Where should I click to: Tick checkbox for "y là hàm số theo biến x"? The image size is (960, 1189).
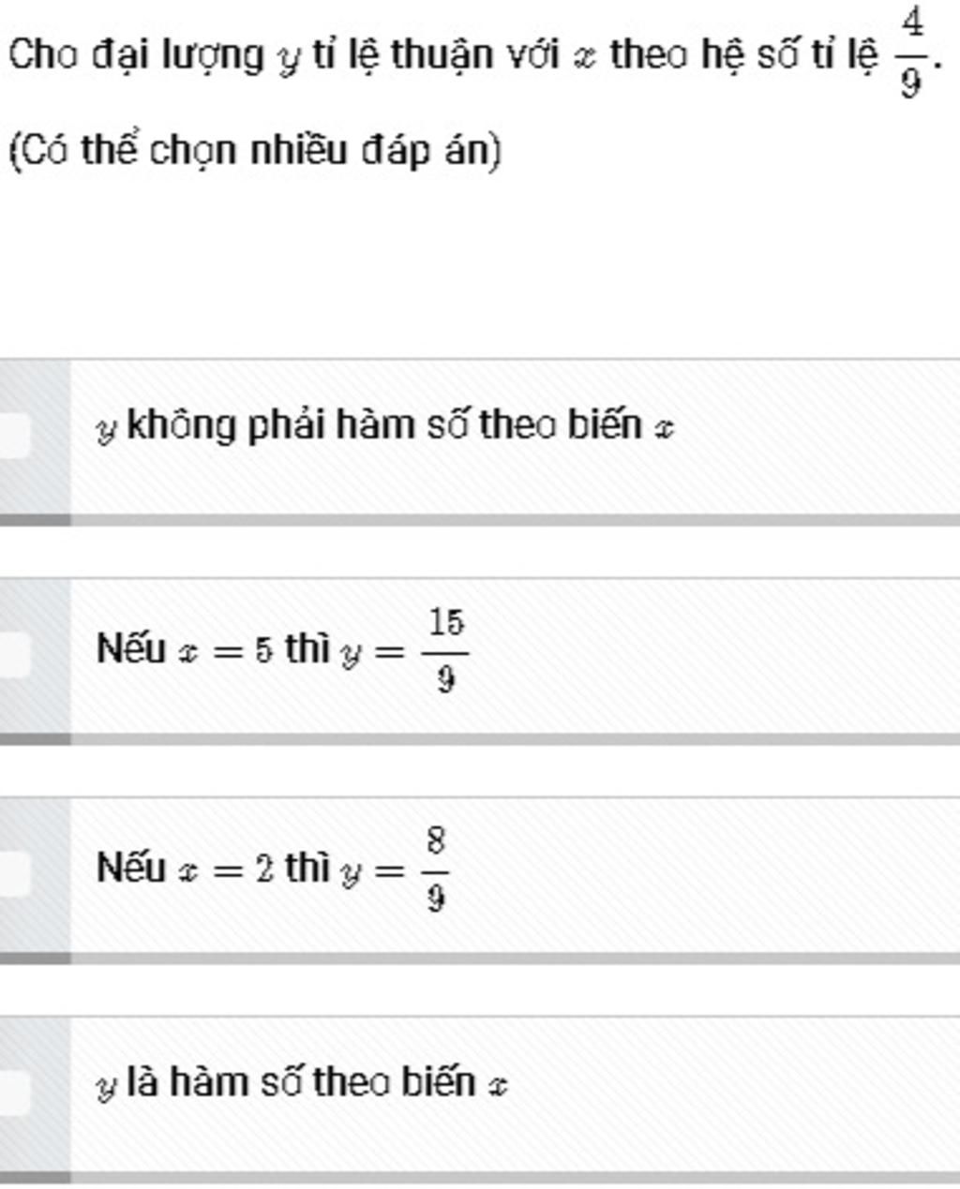coord(13,1092)
